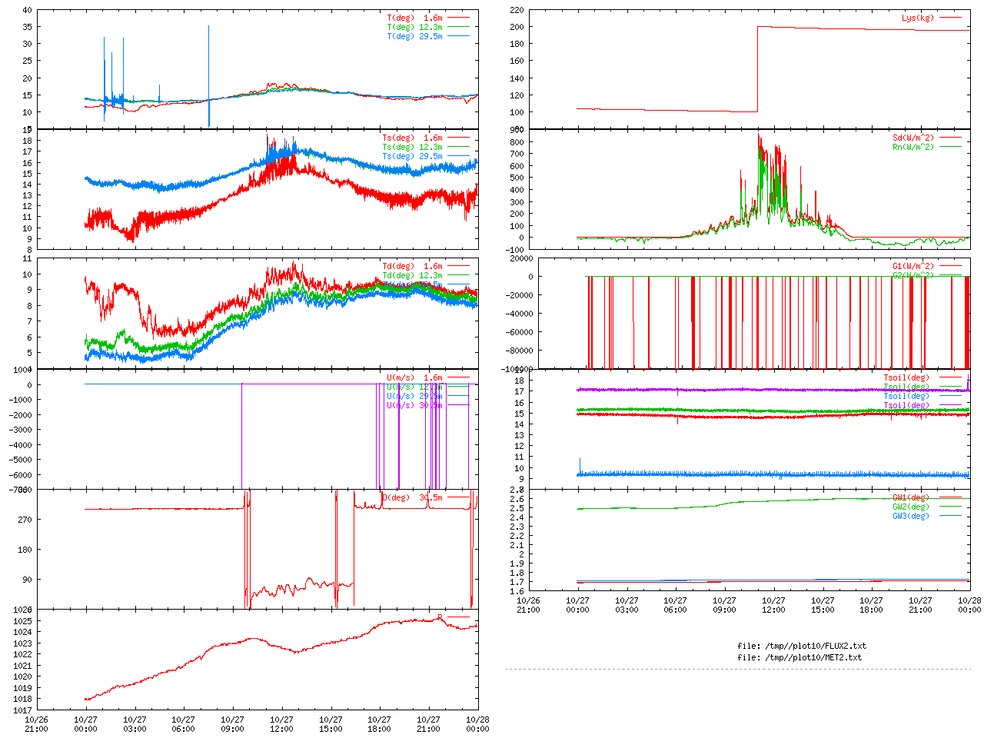Click the '10/26 21:00' label under pressure plot
Image resolution: width=984 pixels, height=738 pixels.
point(37,725)
